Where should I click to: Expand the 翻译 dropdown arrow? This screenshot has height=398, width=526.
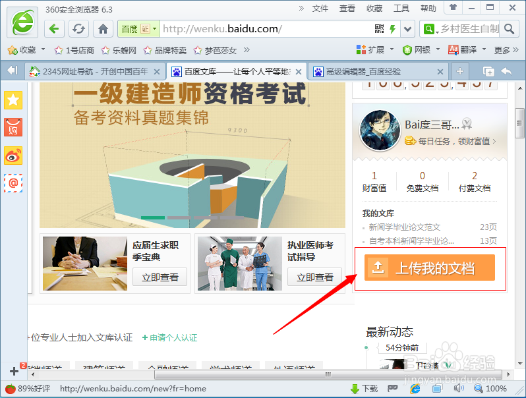[484, 49]
